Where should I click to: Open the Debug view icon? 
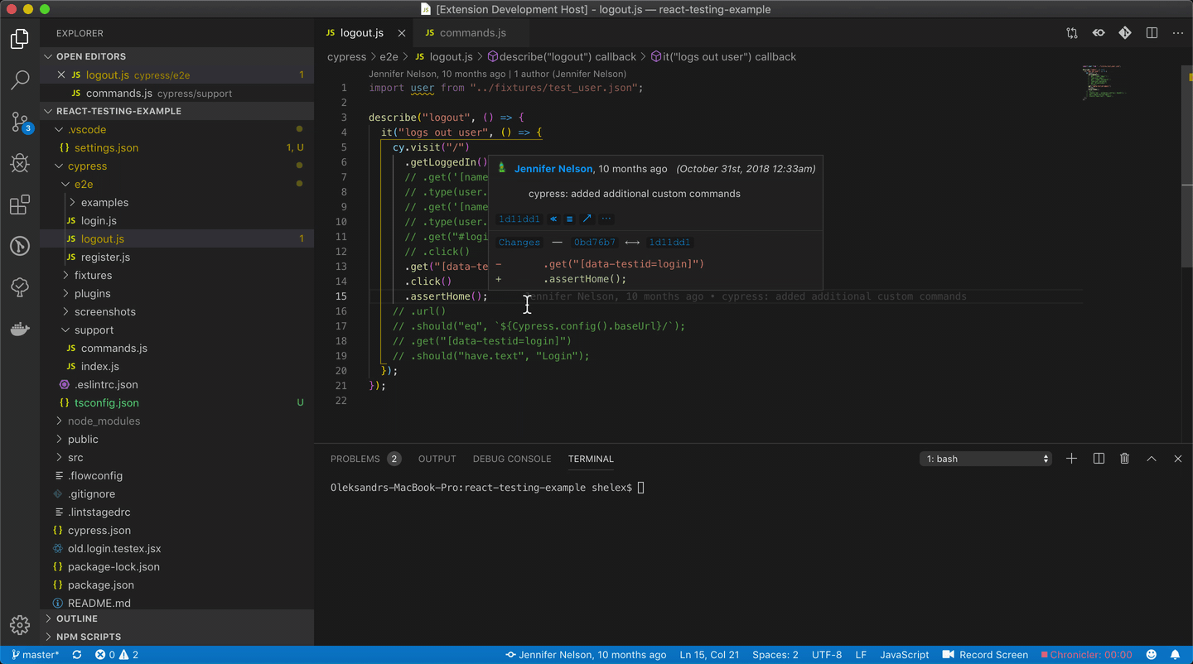[20, 163]
